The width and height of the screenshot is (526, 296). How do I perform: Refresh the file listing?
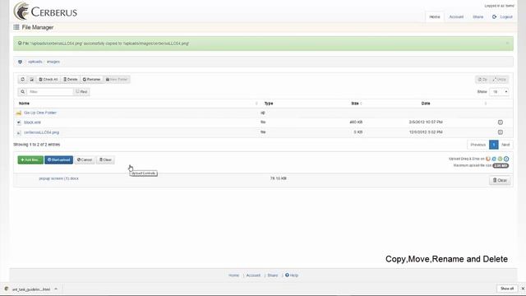click(x=22, y=80)
